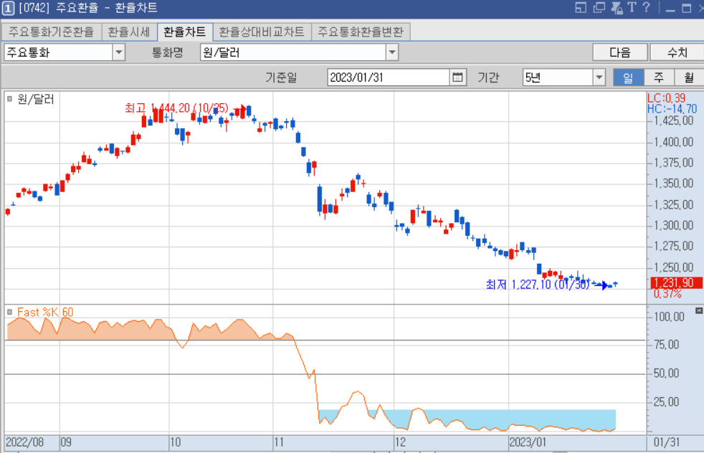Click the T font icon in title bar

tap(632, 7)
